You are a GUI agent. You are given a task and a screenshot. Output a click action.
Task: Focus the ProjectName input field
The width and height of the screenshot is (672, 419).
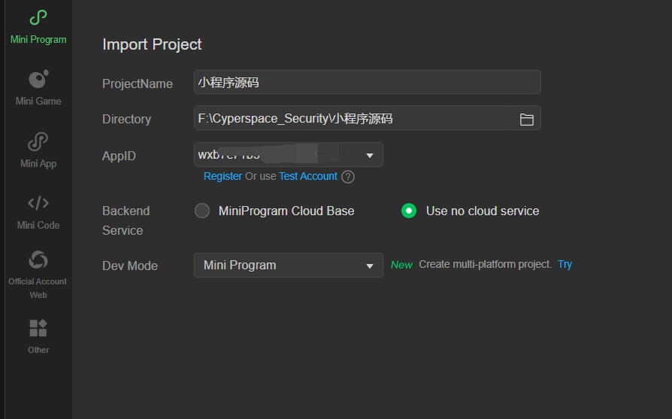click(x=368, y=82)
